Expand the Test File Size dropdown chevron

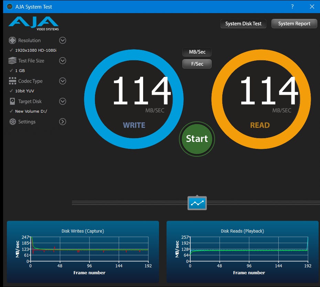point(63,61)
